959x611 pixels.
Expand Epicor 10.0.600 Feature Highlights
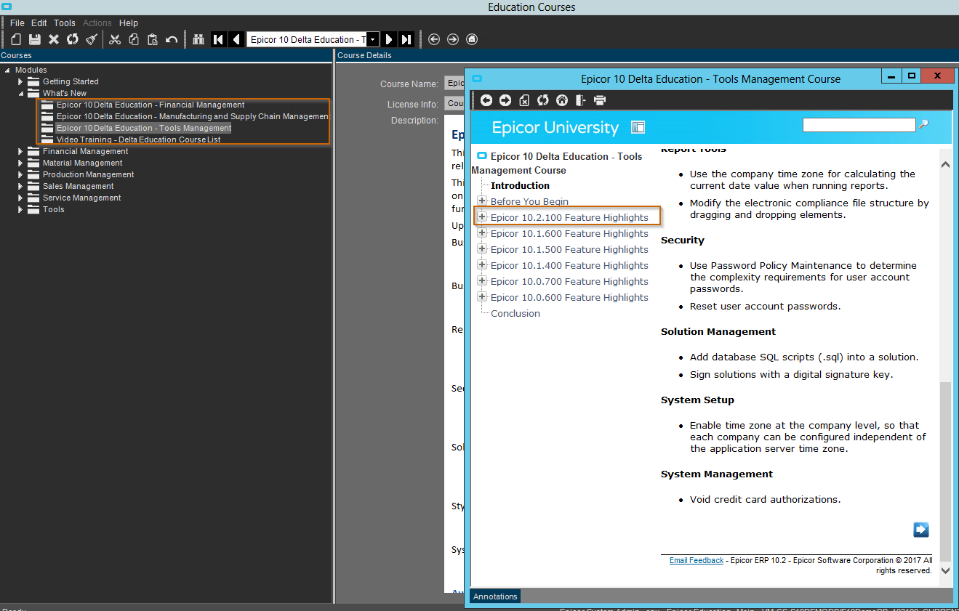coord(482,296)
